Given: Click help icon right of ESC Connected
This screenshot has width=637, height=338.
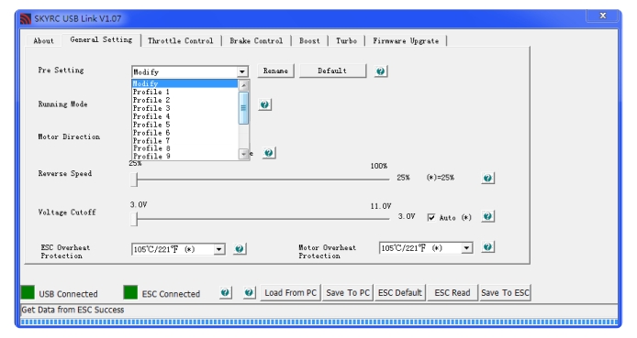Looking at the screenshot, I should click(x=225, y=292).
